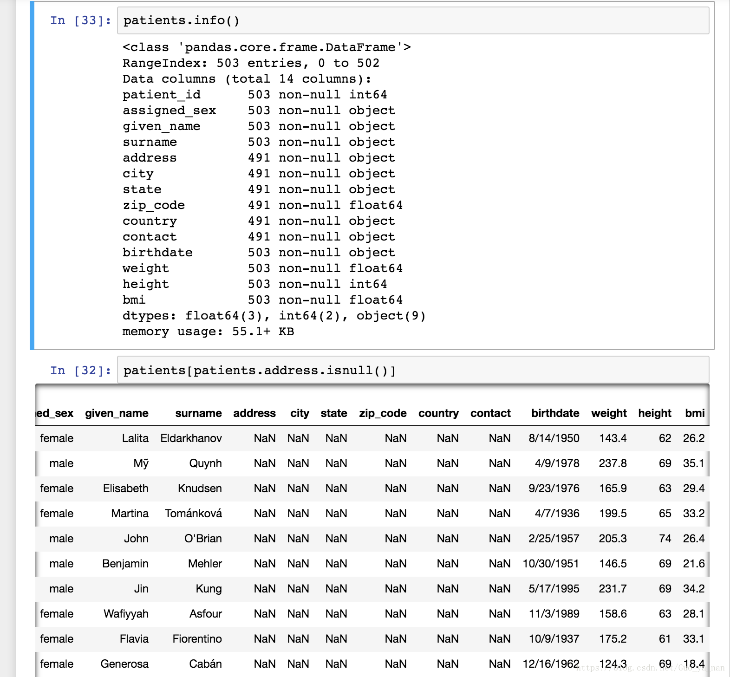Click weight value 237.8
Viewport: 730px width, 677px height.
[613, 463]
